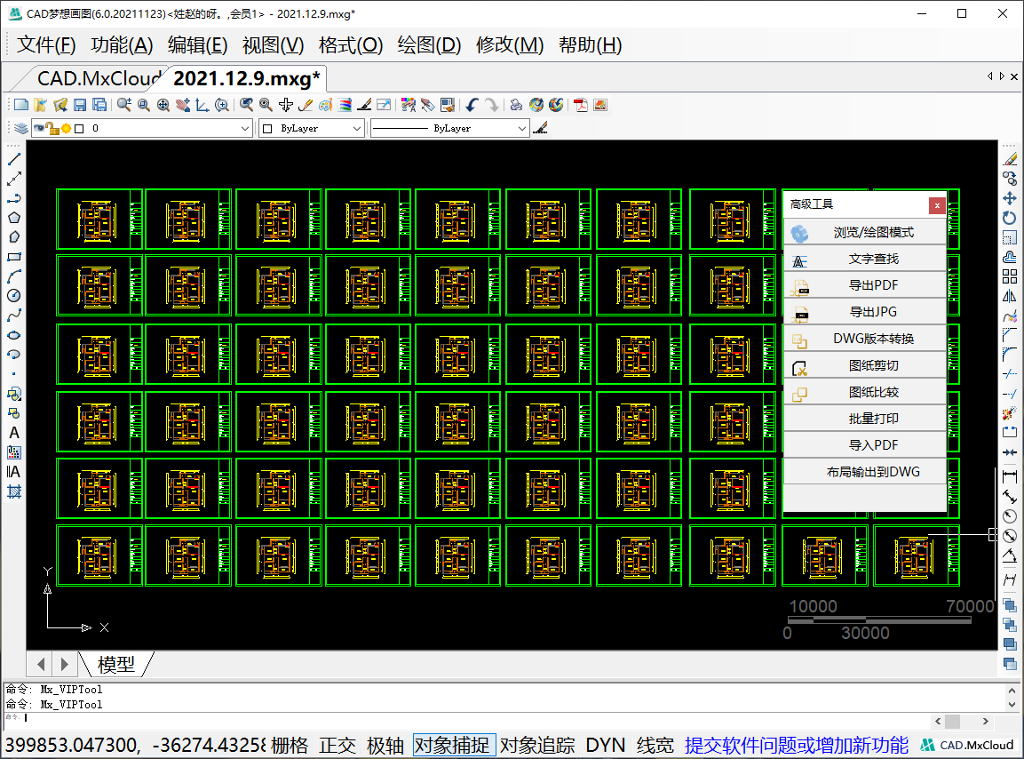Open the 文件(F) menu
Screen dimensions: 1024x759
(45, 45)
